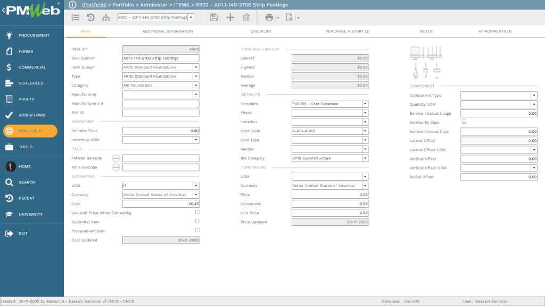Click the printer icon in toolbar

[269, 18]
